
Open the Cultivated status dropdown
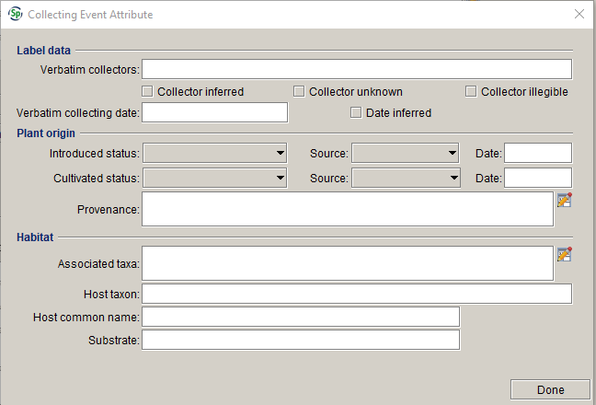pyautogui.click(x=214, y=179)
